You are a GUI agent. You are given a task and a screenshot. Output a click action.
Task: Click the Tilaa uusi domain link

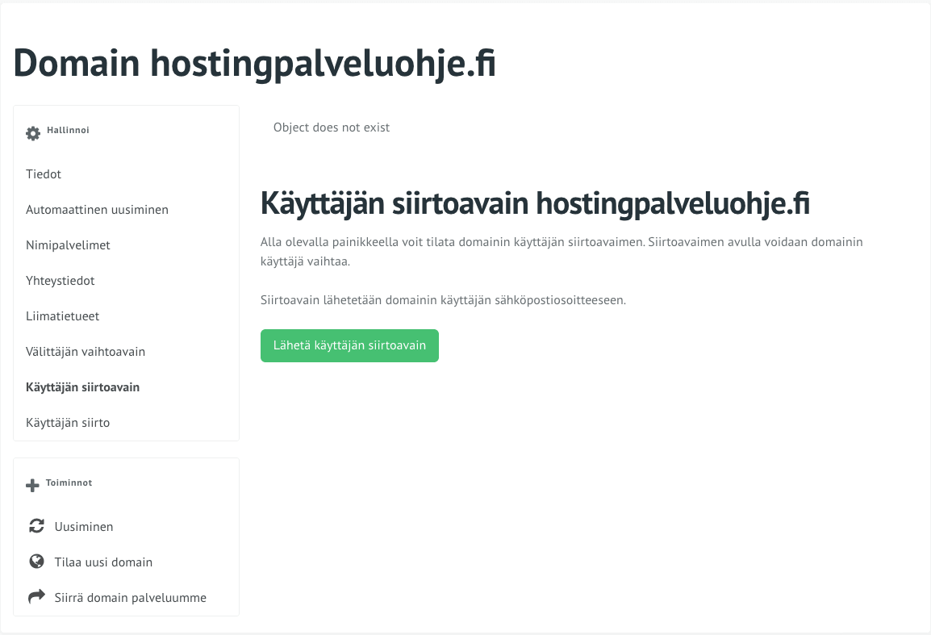(x=103, y=562)
